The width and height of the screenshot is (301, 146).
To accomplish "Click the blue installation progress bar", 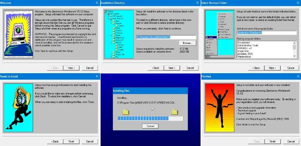I will tap(150, 119).
